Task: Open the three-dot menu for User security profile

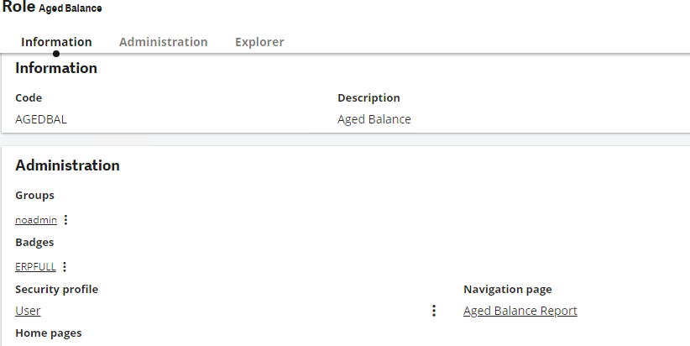Action: 434,311
